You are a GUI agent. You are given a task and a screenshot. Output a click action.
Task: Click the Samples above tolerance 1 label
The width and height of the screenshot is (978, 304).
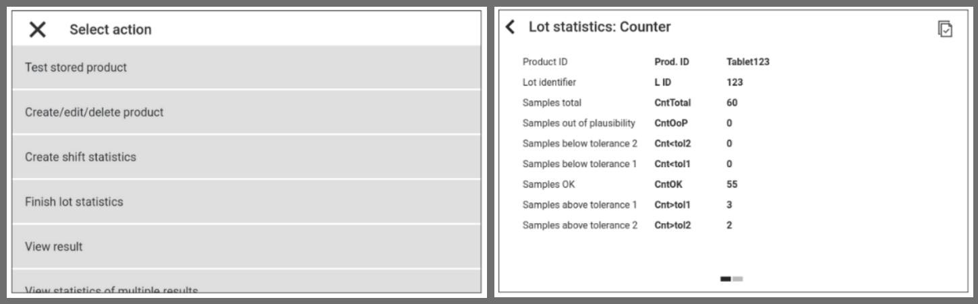coord(579,204)
